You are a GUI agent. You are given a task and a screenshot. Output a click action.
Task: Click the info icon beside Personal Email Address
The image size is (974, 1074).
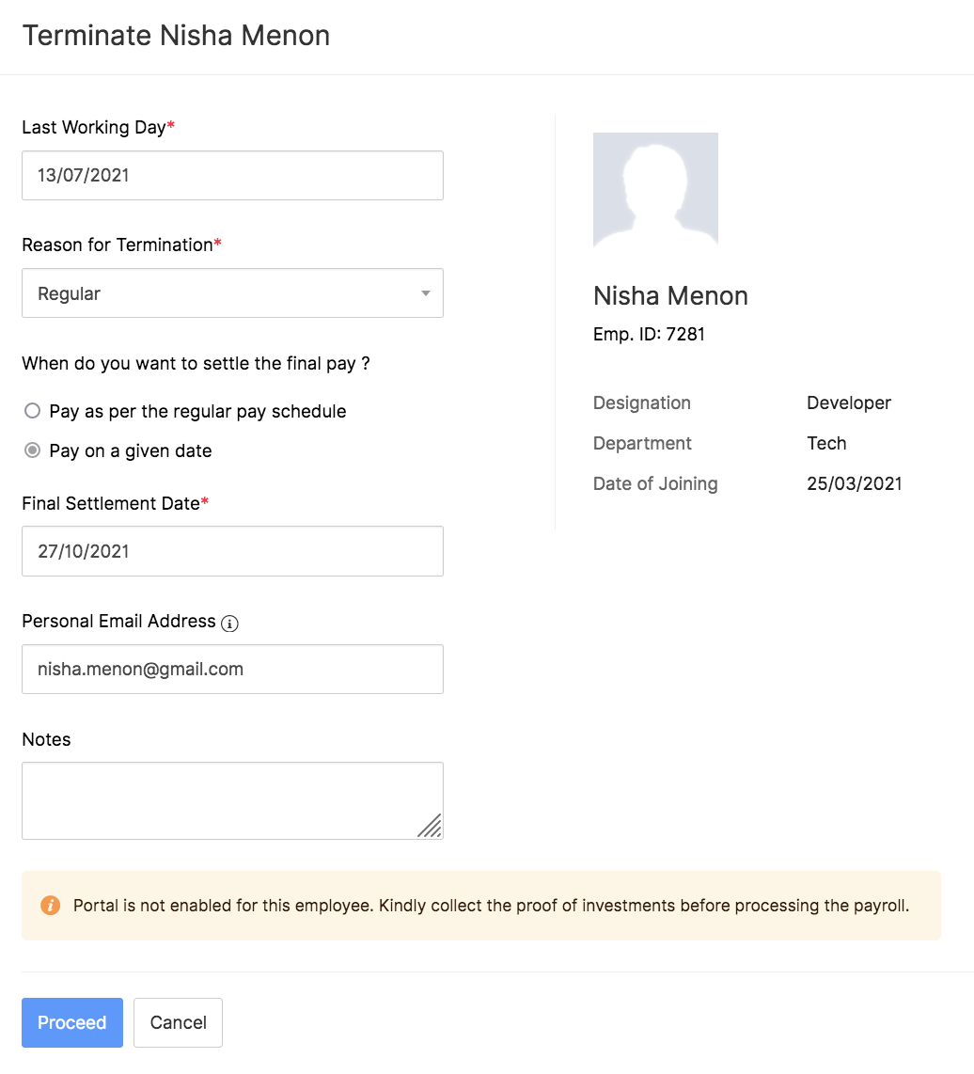tap(229, 623)
